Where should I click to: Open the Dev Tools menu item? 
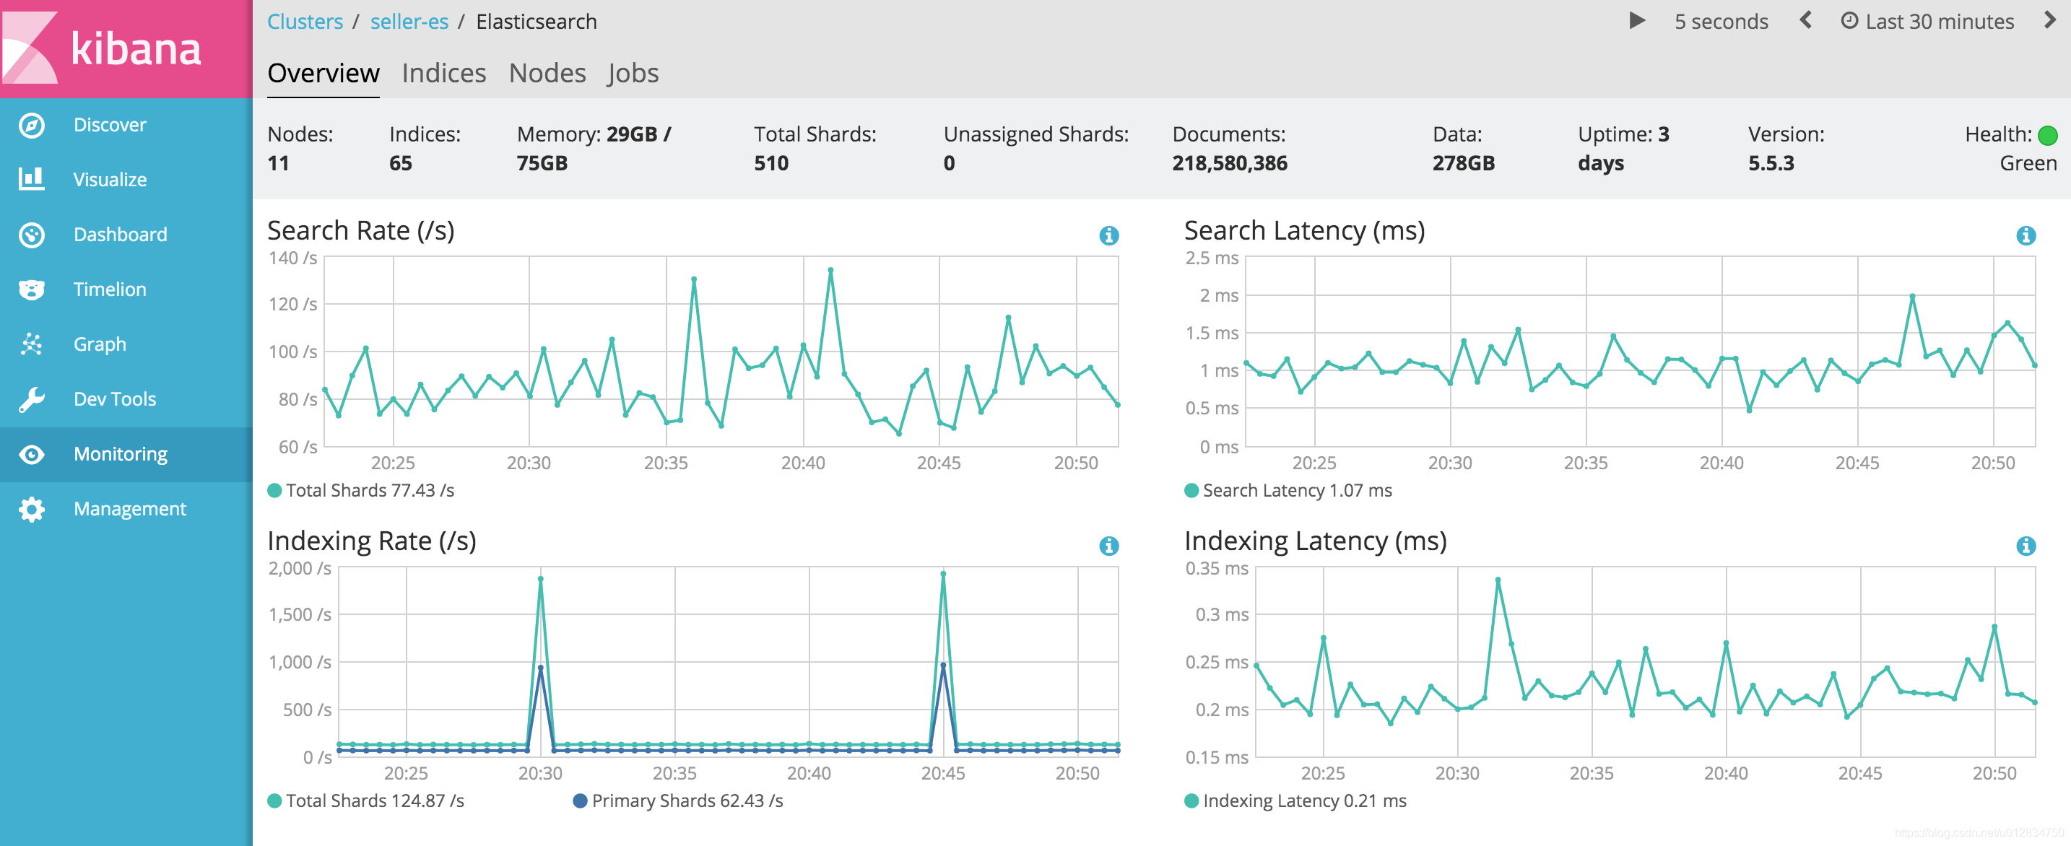pos(126,399)
